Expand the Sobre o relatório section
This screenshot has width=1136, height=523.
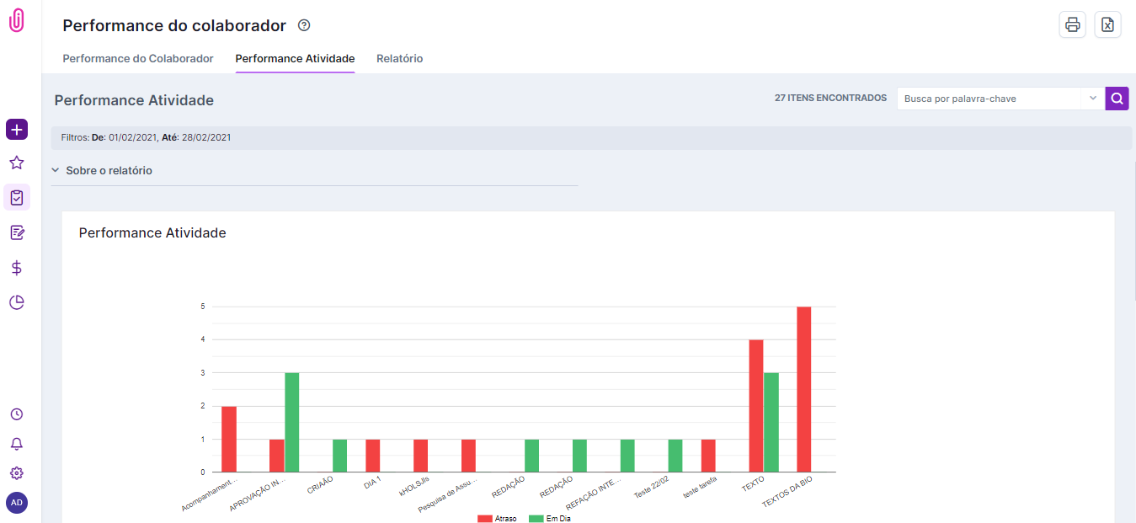[102, 170]
